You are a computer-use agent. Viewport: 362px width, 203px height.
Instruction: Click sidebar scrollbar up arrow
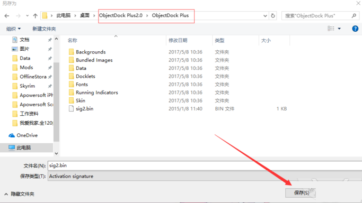point(56,39)
